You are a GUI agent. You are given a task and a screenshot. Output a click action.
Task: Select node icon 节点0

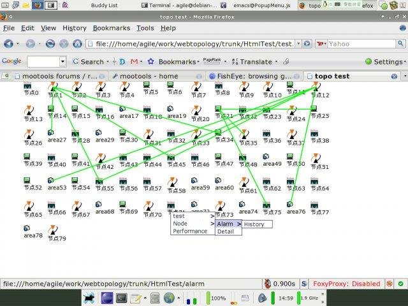[x=27, y=85]
